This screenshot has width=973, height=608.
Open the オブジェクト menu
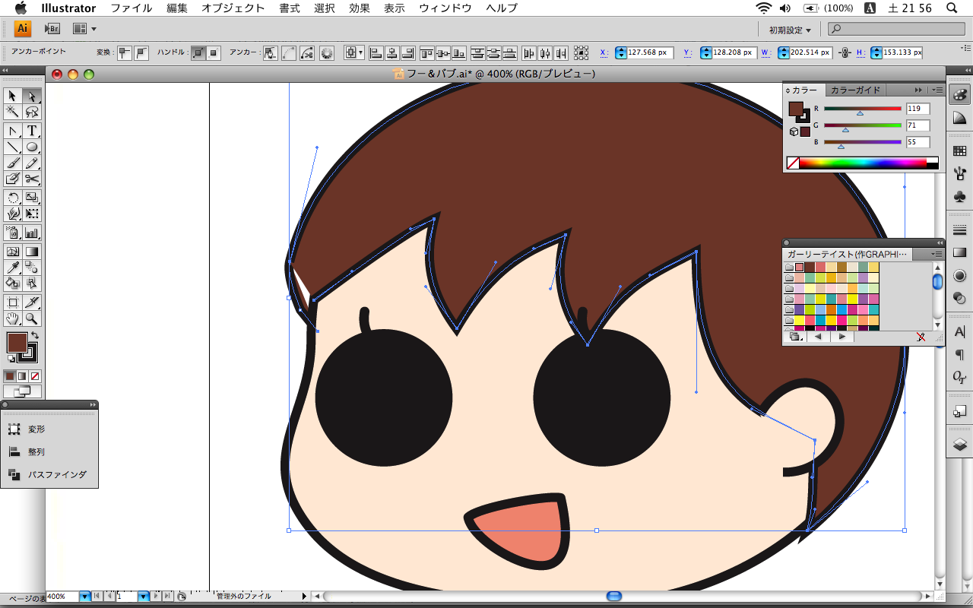[x=233, y=8]
